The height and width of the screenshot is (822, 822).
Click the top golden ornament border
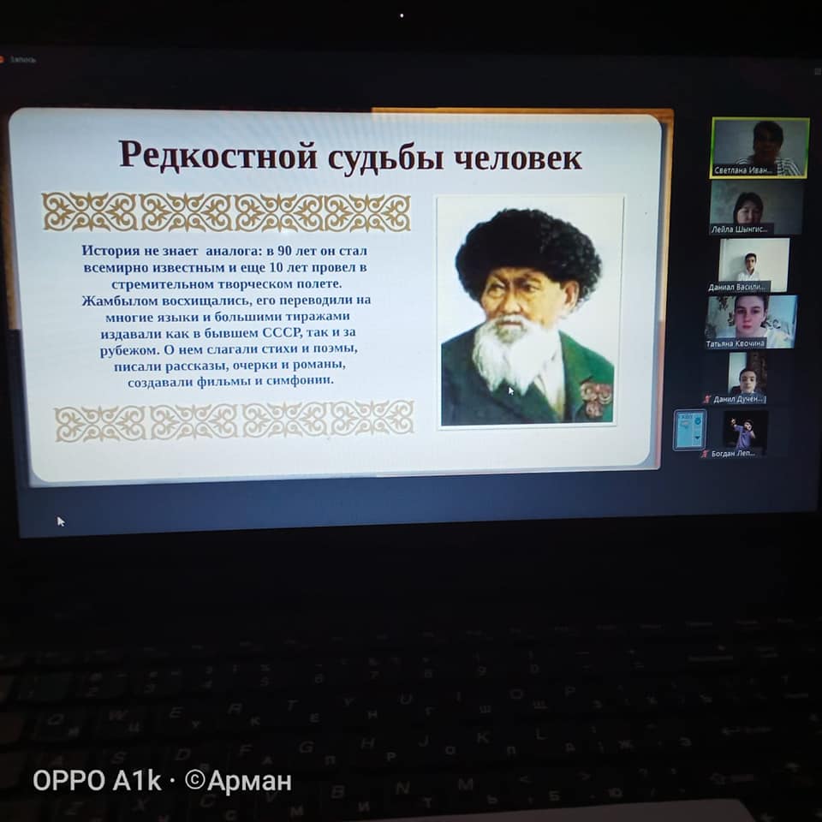click(x=226, y=211)
